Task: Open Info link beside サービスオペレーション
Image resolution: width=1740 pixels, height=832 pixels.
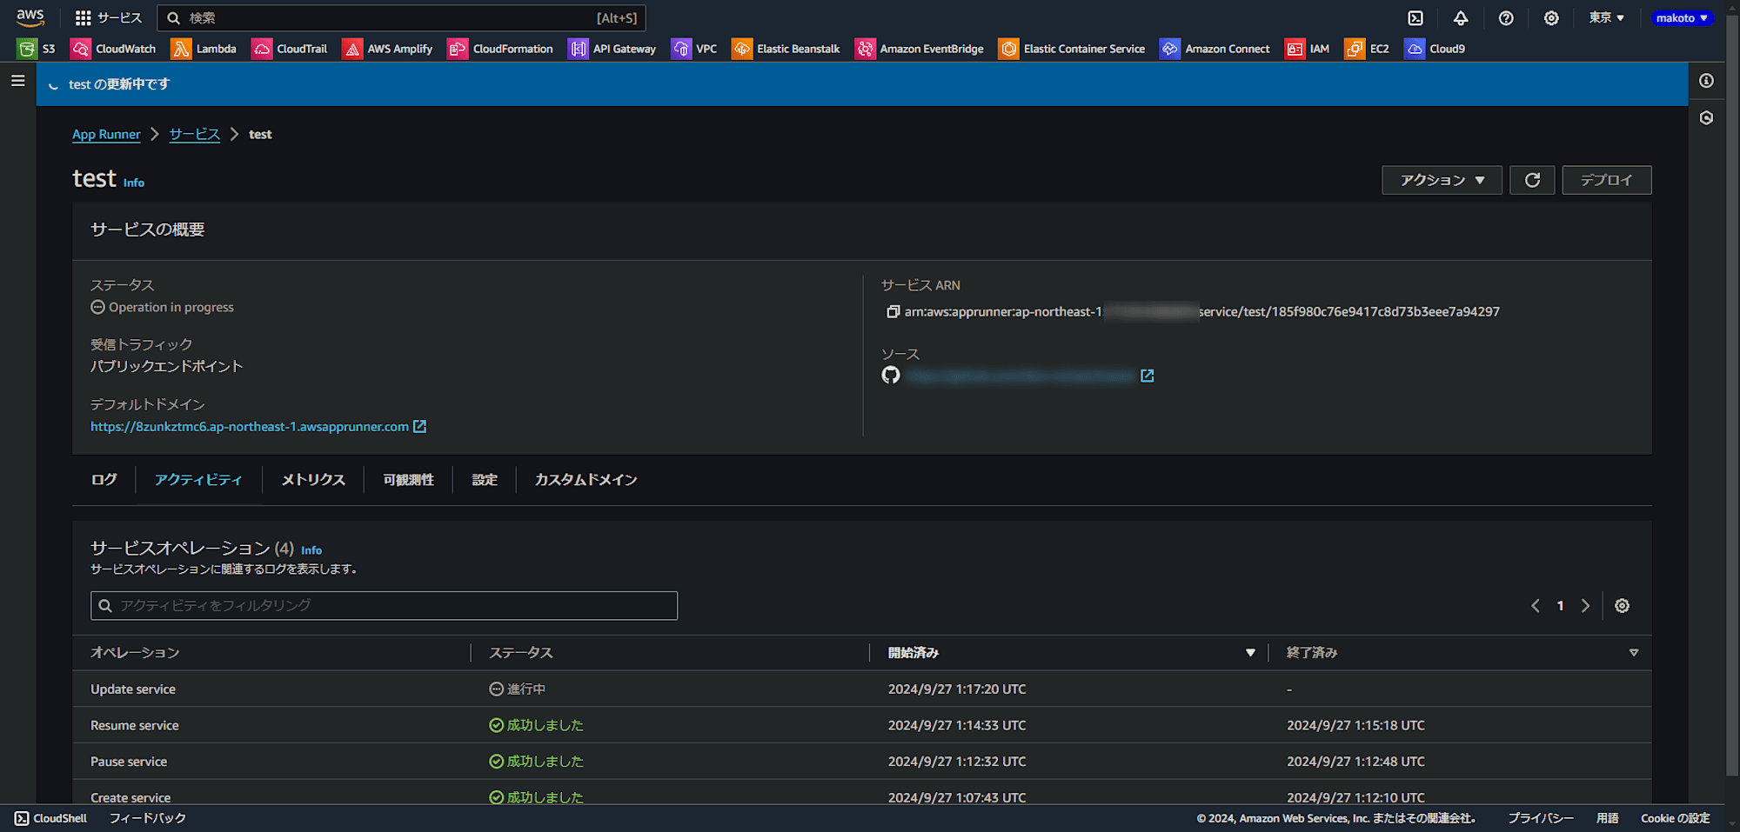Action: point(311,550)
